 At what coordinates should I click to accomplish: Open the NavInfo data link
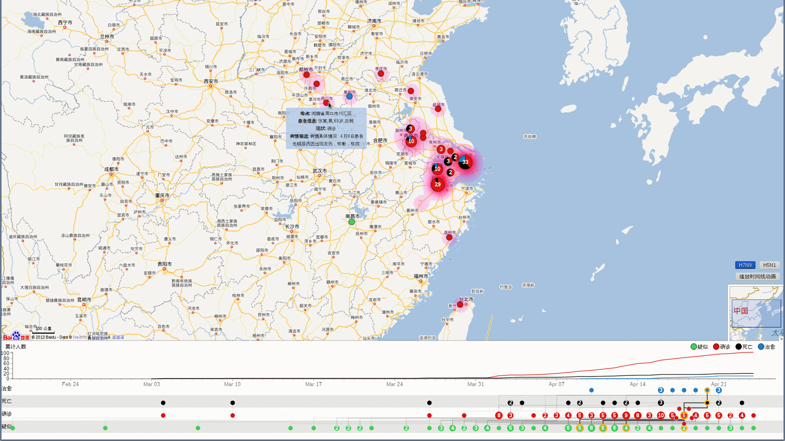(80, 337)
